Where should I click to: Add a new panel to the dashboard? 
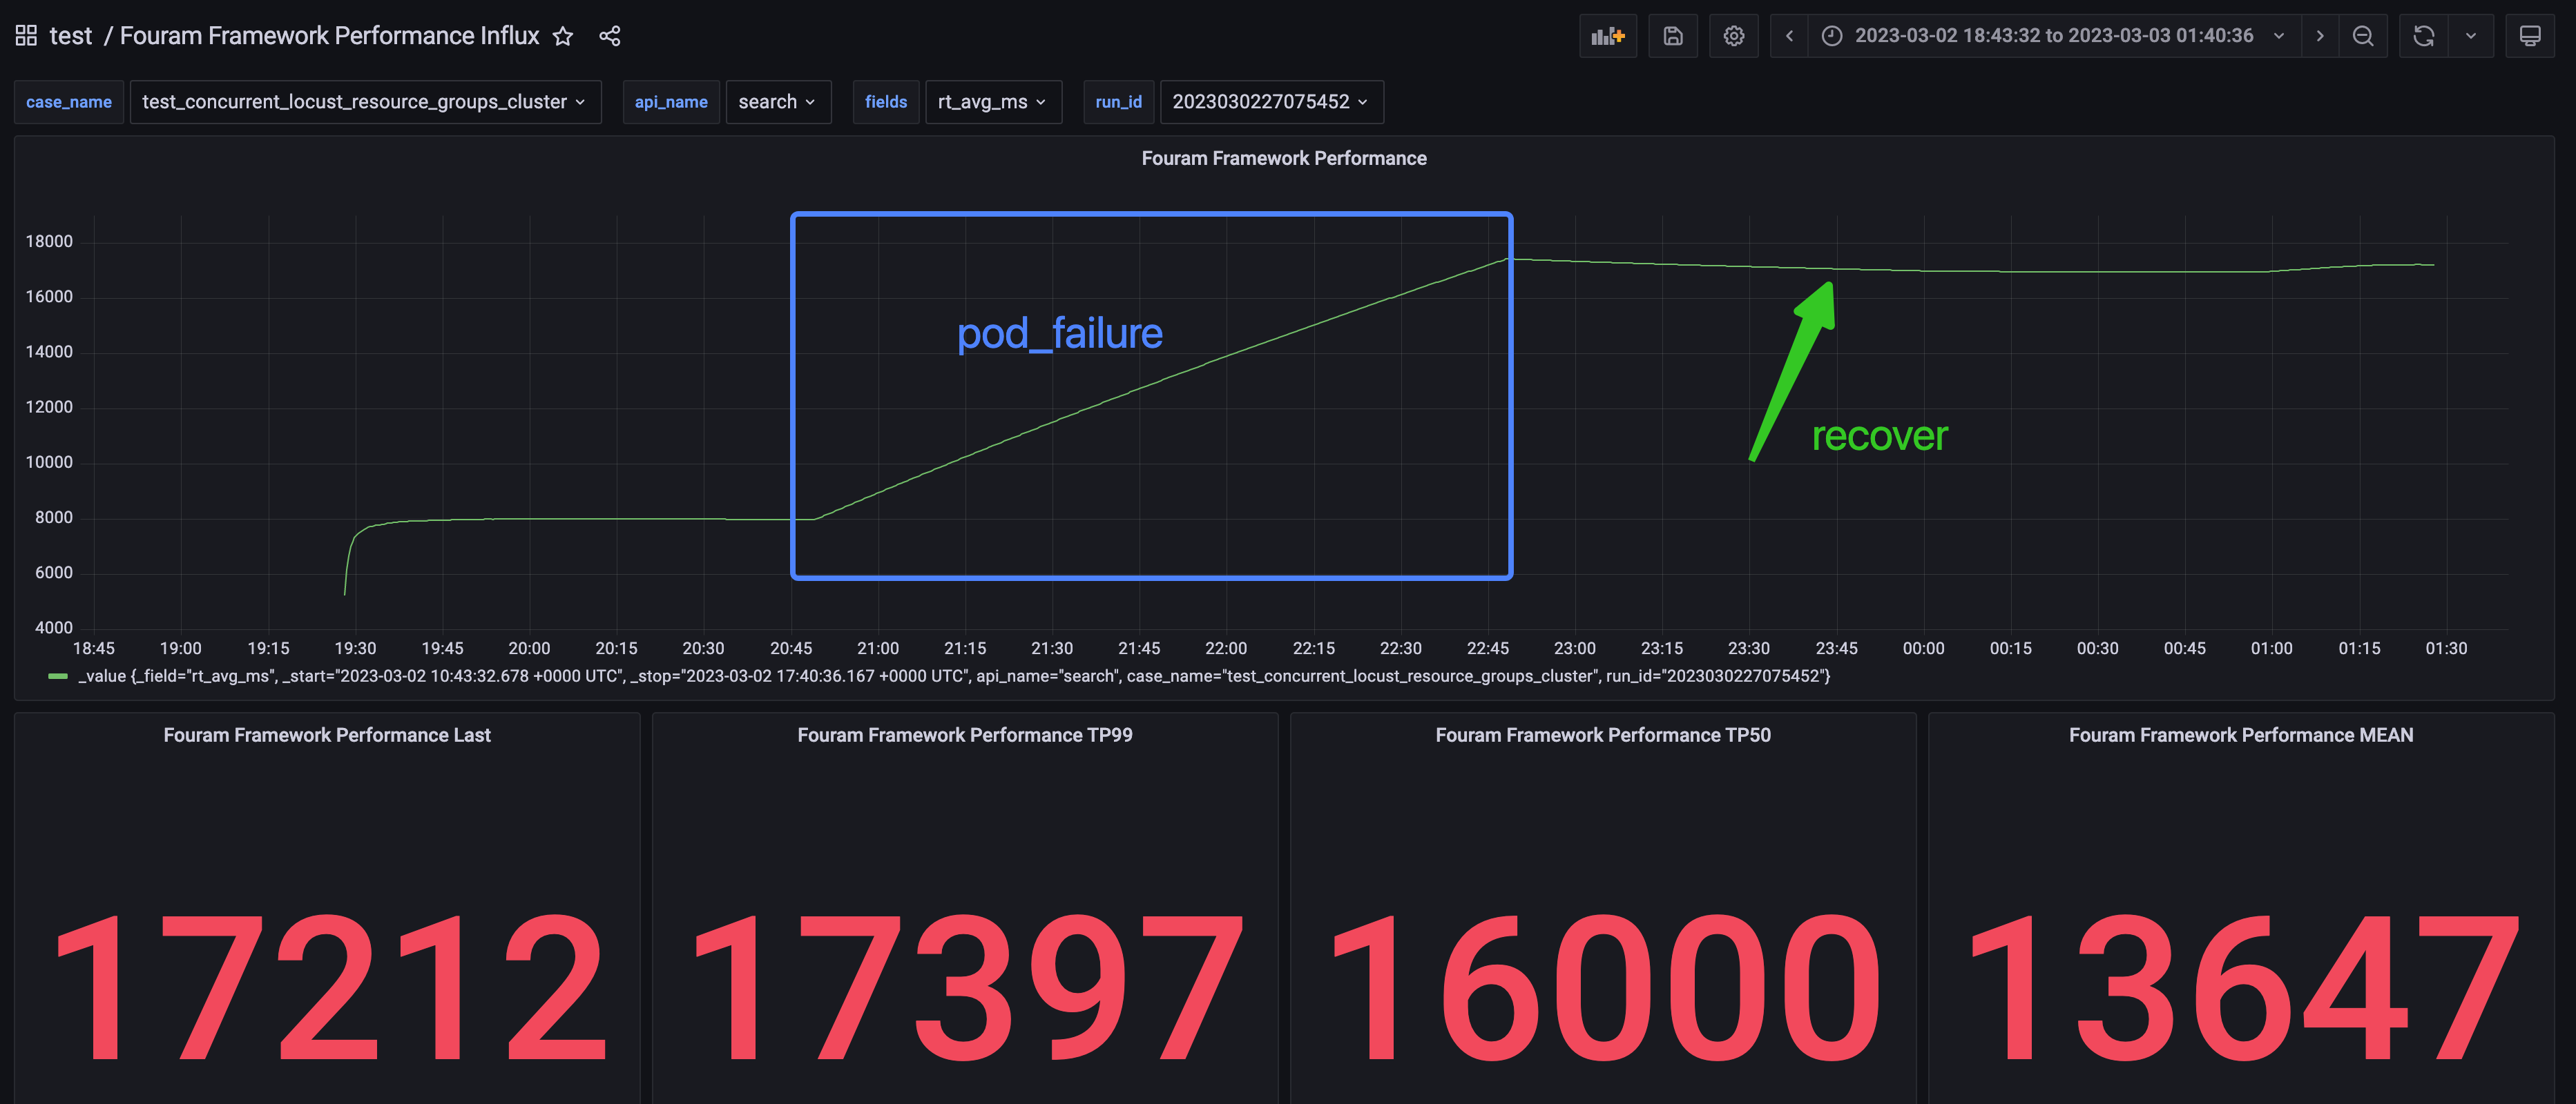[1608, 35]
